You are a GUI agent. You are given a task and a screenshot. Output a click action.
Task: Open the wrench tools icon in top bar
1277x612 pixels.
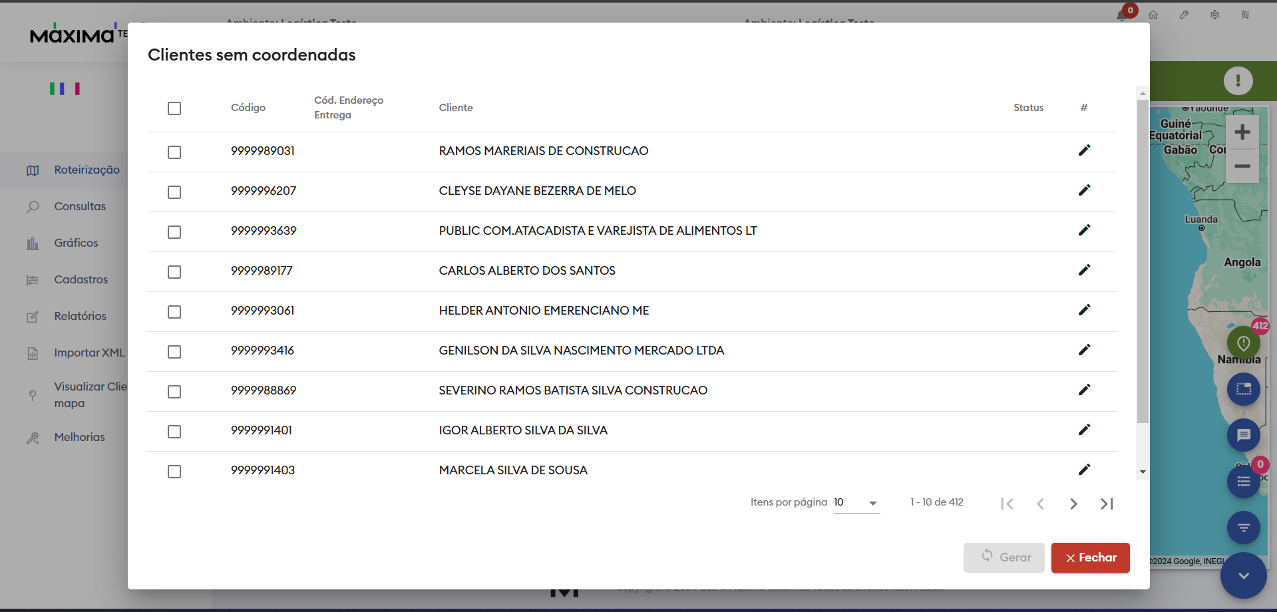[1184, 15]
